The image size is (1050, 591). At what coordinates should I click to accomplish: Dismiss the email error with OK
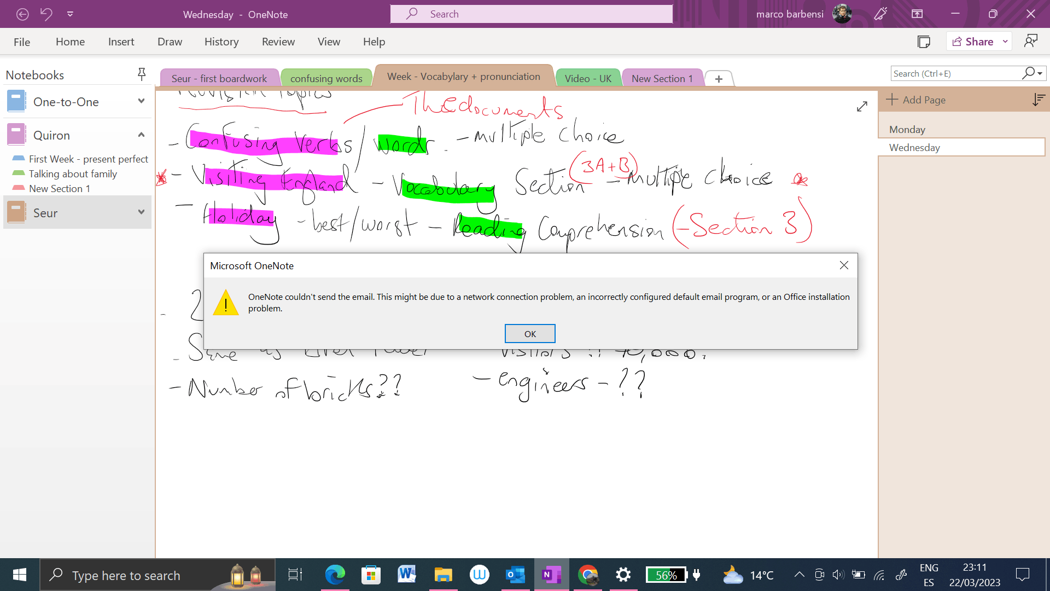tap(529, 333)
